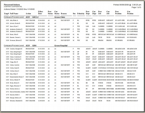Image resolution: width=145 pixels, height=113 pixels.
Task: Select employee name "Driver, Phyllis W"
Action: tap(15, 80)
